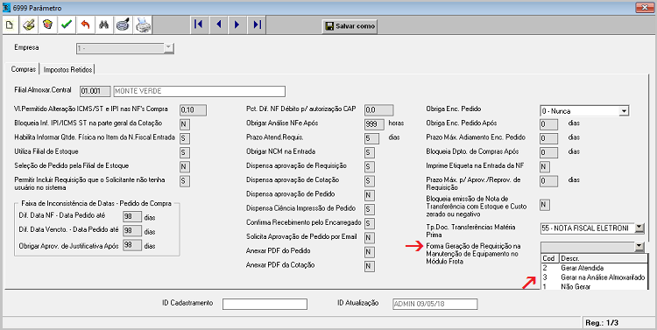Click Imprime Etiqueta na Entrada da NF box
The width and height of the screenshot is (657, 330).
(545, 167)
